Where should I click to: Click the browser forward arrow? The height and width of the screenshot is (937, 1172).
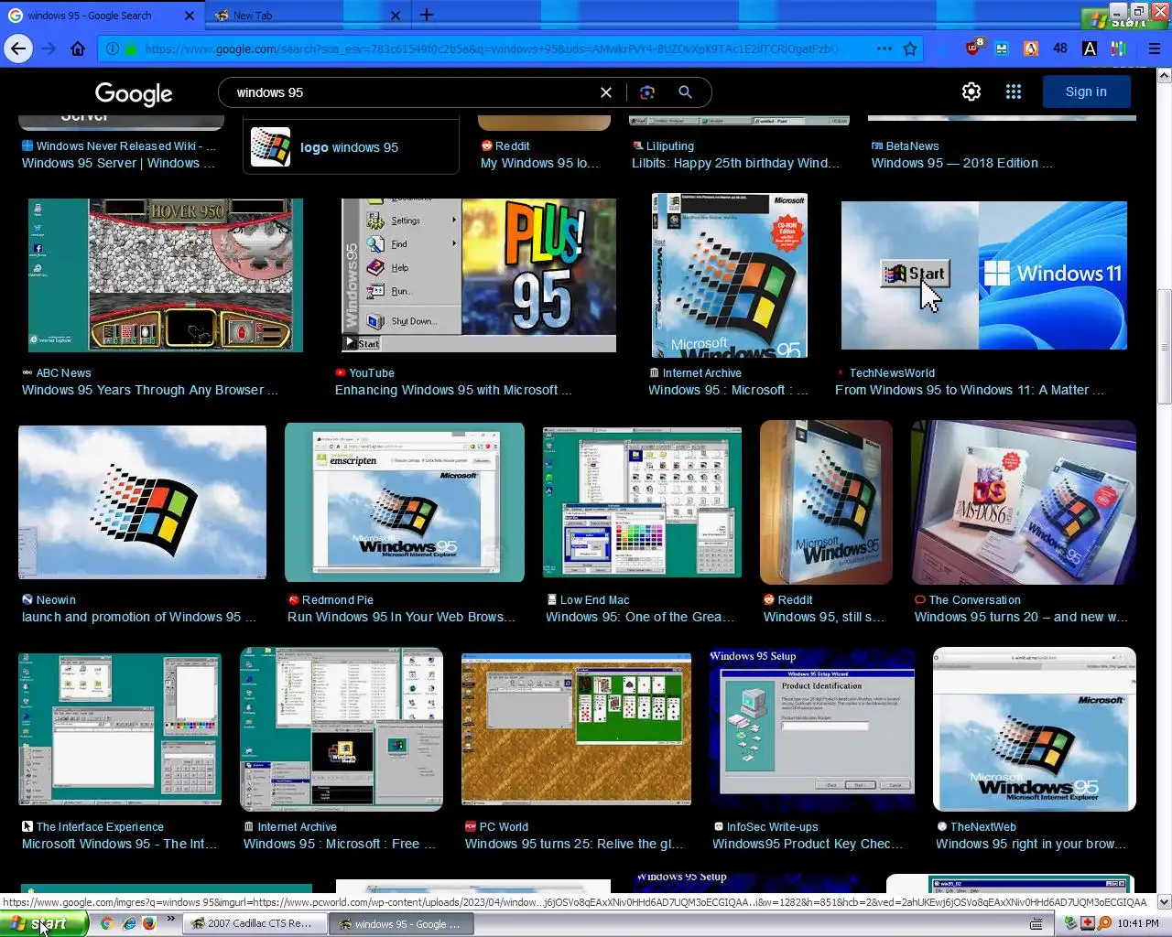pos(49,48)
